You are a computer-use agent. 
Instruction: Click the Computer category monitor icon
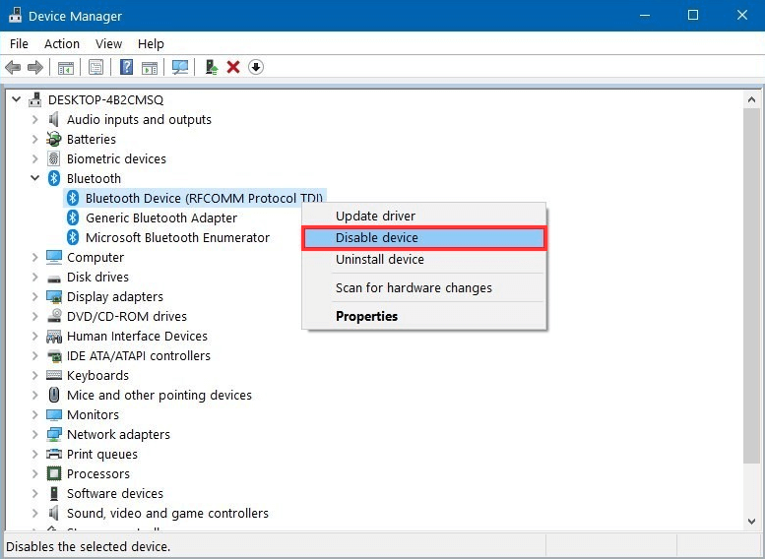54,257
